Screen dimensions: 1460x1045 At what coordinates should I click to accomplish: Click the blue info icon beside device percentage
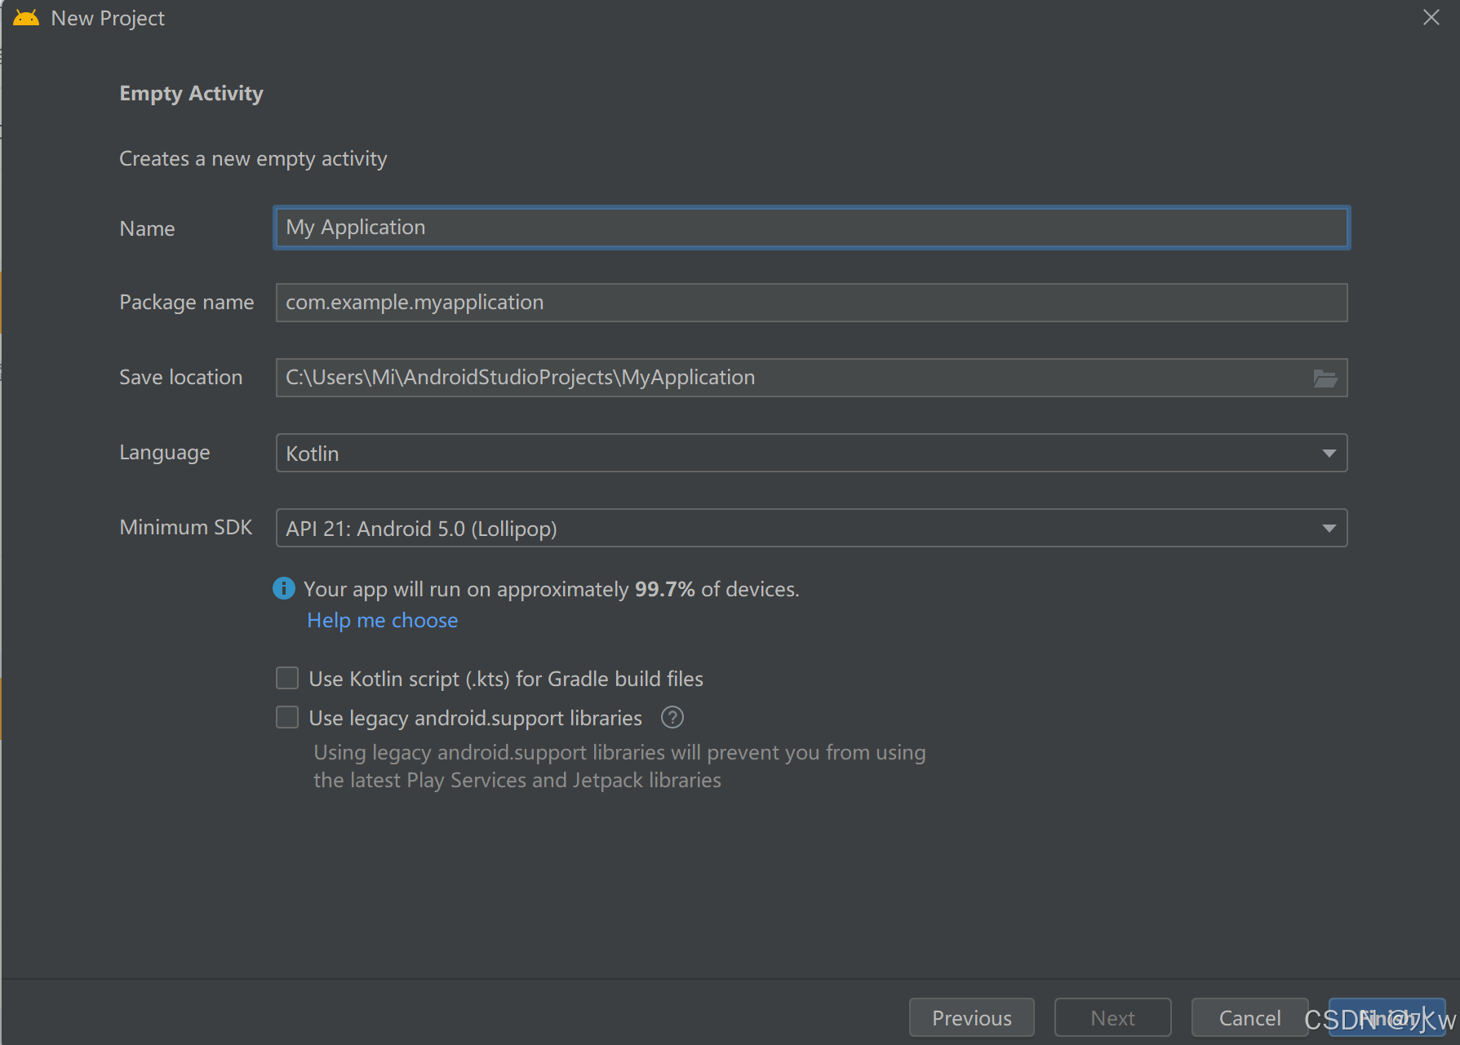(284, 588)
